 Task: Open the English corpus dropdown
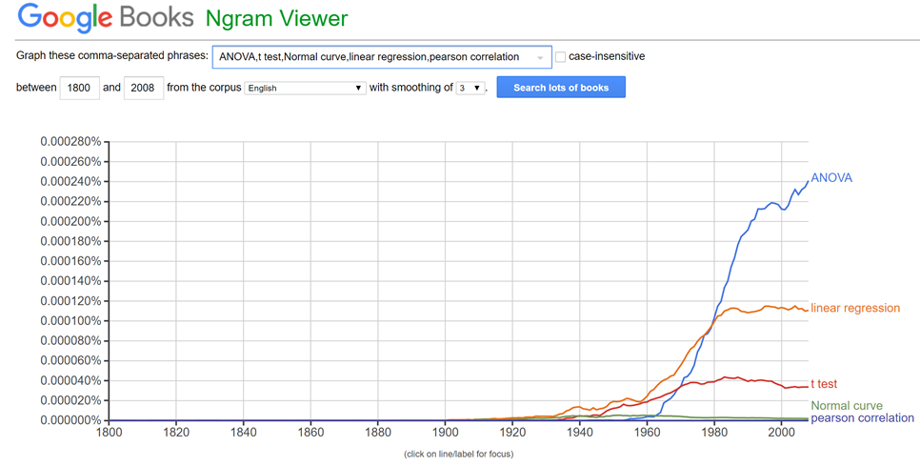pos(305,88)
